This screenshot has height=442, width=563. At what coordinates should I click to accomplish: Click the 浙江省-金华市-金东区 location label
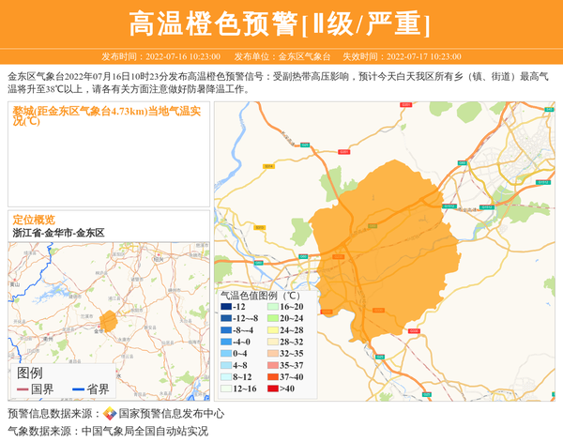pyautogui.click(x=58, y=232)
